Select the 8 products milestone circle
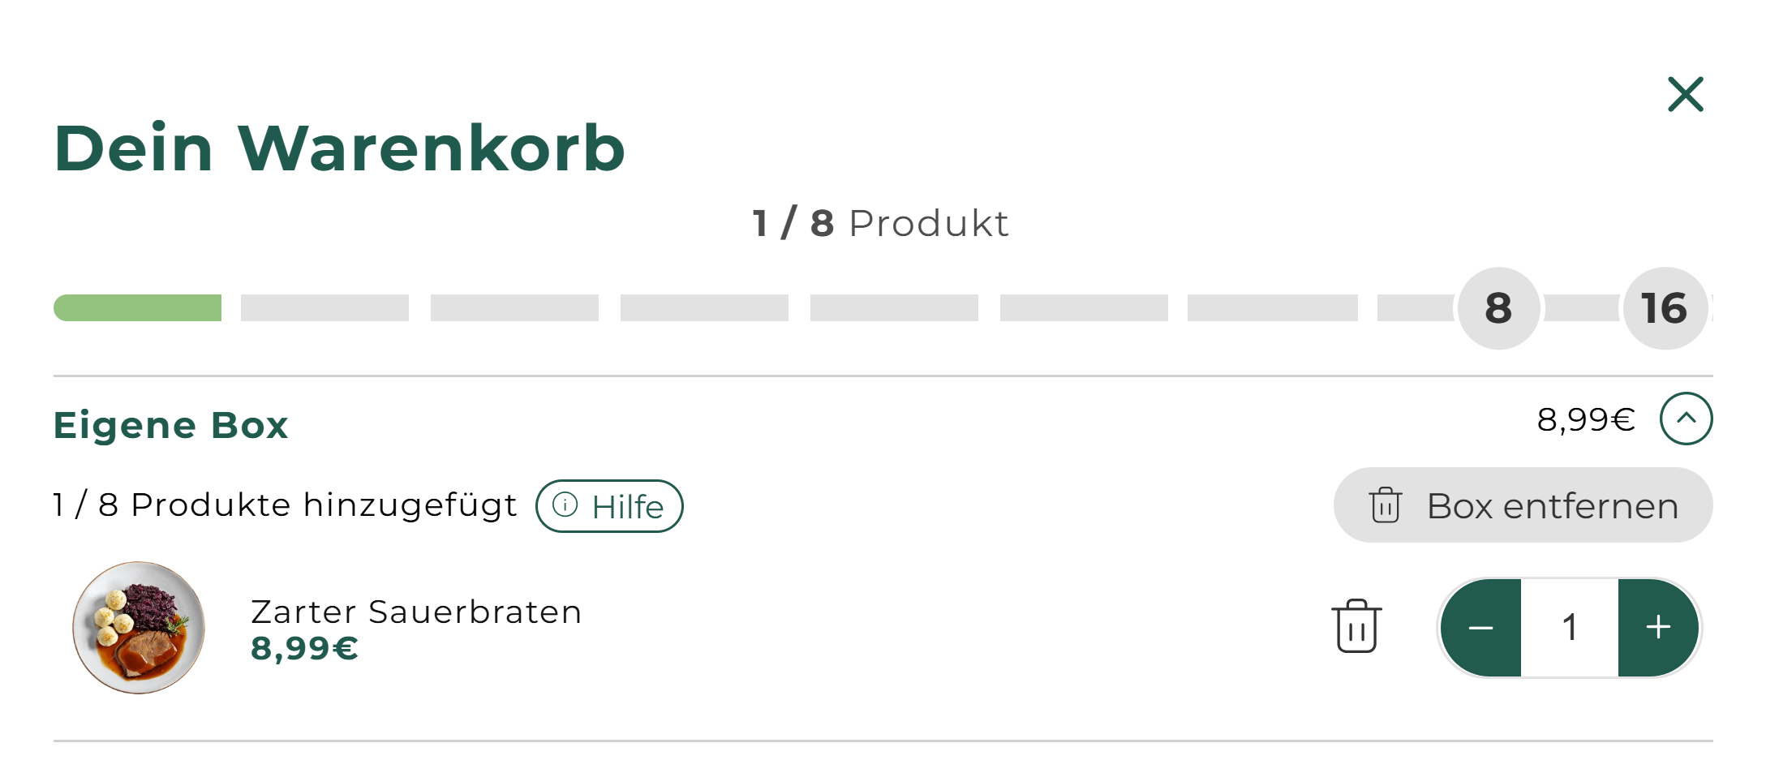1779x773 pixels. (1498, 308)
